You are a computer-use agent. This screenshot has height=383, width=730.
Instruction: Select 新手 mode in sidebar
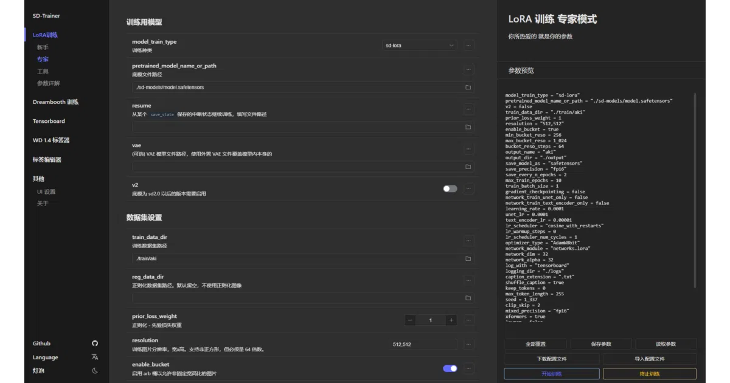tap(43, 47)
